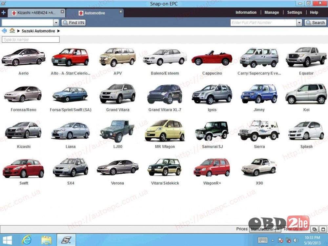The width and height of the screenshot is (328, 246).
Task: Choose the Kizashi sedan image
Action: pos(23,130)
